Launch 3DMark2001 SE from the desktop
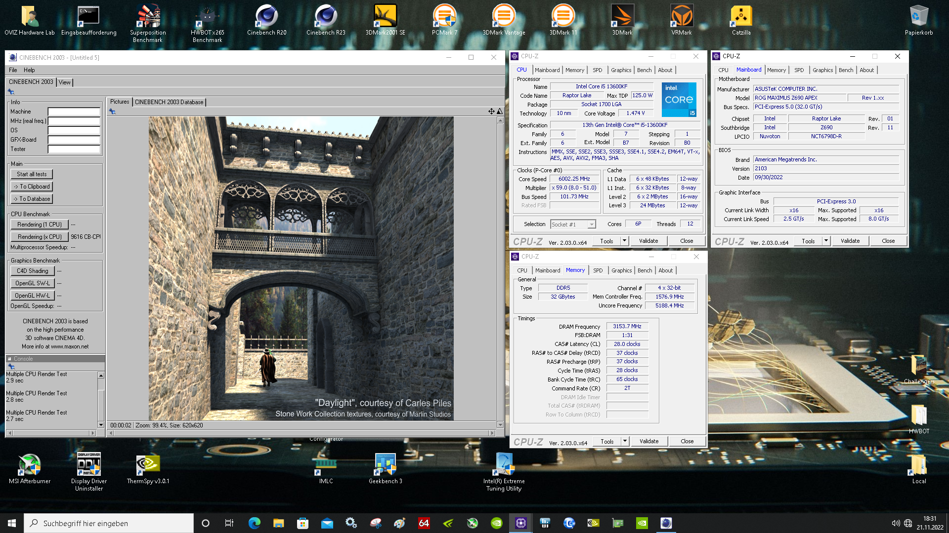 point(386,20)
